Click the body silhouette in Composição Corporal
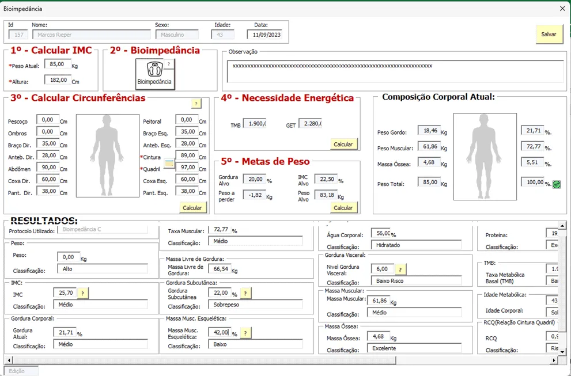 [x=485, y=157]
